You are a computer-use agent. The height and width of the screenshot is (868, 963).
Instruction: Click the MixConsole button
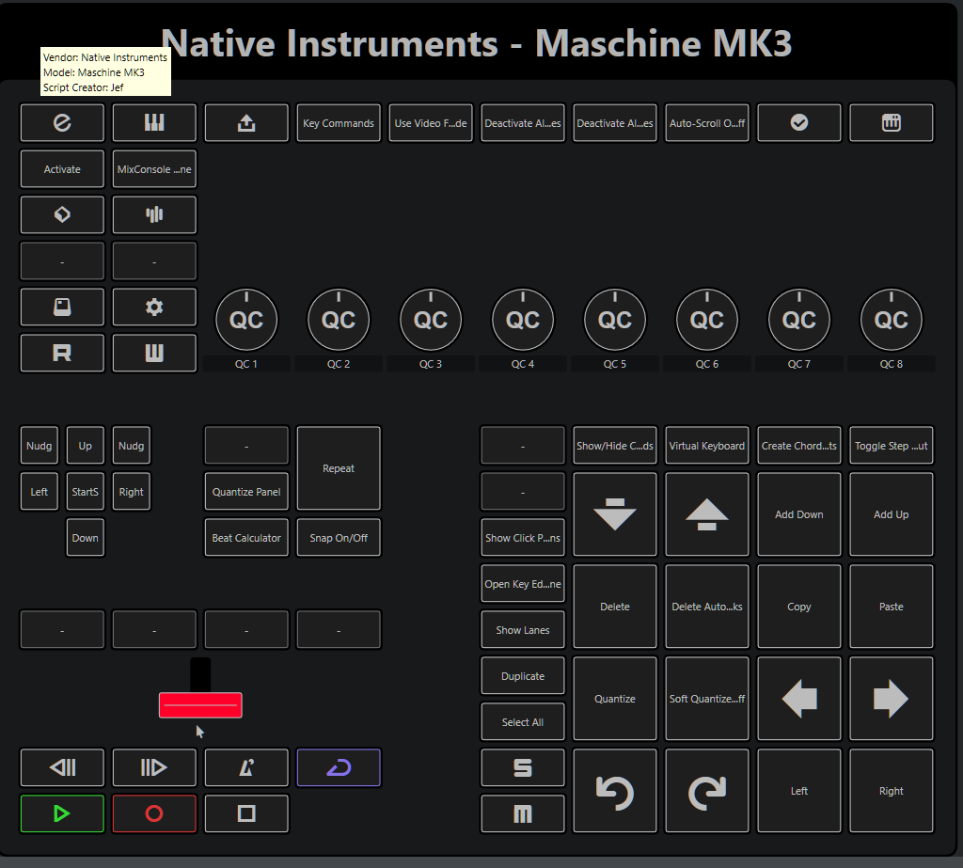click(154, 169)
